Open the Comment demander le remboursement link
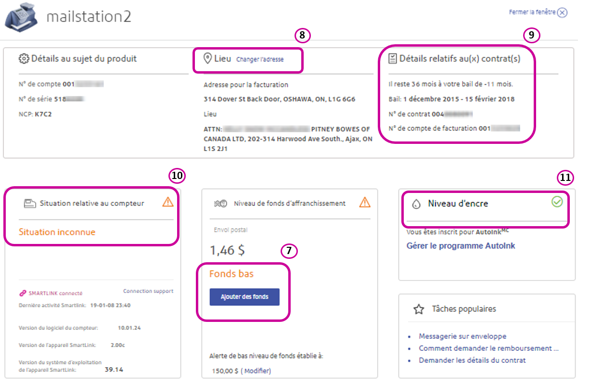This screenshot has width=590, height=383. click(488, 348)
